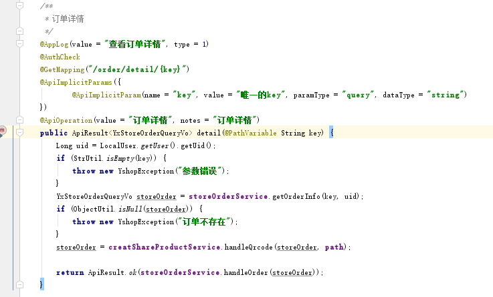Image resolution: width=493 pixels, height=297 pixels.
Task: Collapse annotations at the @AppLog fold marker
Action: tap(19, 43)
